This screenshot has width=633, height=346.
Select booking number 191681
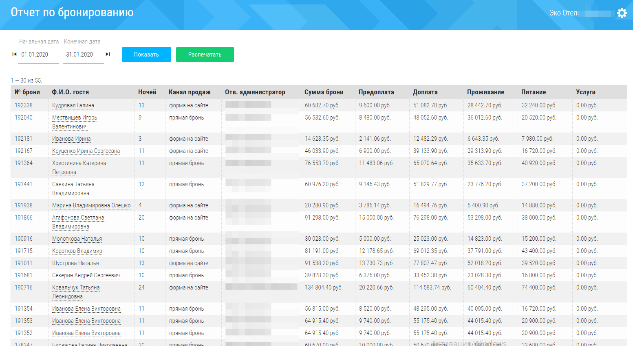pos(24,275)
